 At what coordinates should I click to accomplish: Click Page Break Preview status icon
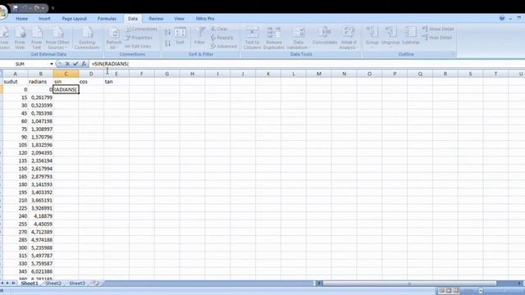pyautogui.click(x=456, y=291)
